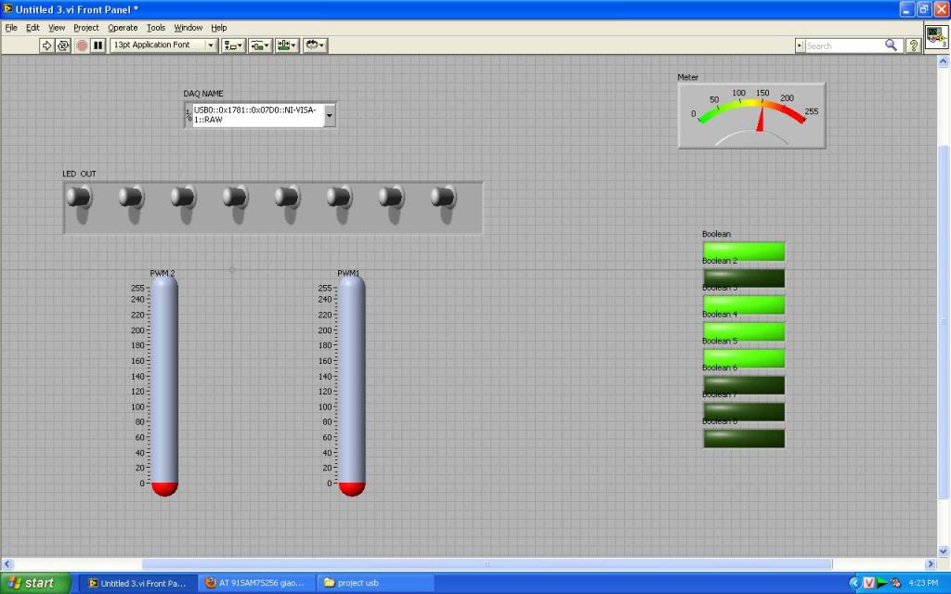The height and width of the screenshot is (594, 951).
Task: Click the red Abort Execution button
Action: click(82, 45)
